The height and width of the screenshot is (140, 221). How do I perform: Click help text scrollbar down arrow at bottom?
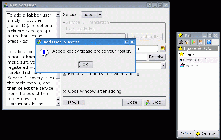(58, 103)
